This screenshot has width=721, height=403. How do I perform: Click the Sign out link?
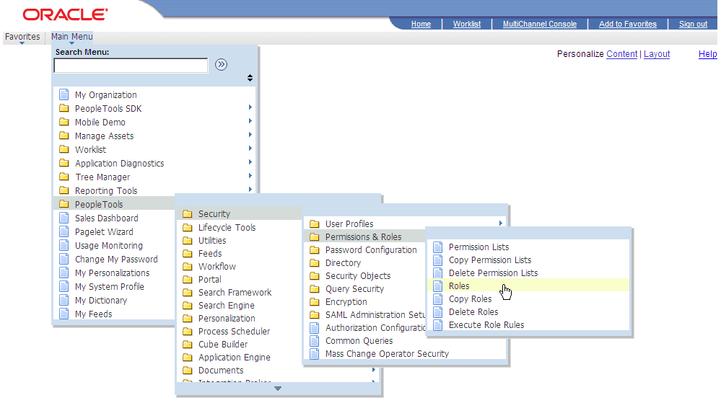(693, 24)
